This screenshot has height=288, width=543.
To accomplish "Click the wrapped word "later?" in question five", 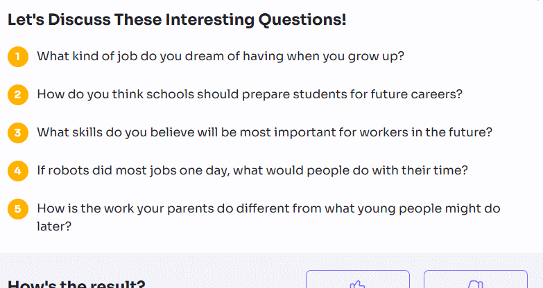I will click(54, 226).
